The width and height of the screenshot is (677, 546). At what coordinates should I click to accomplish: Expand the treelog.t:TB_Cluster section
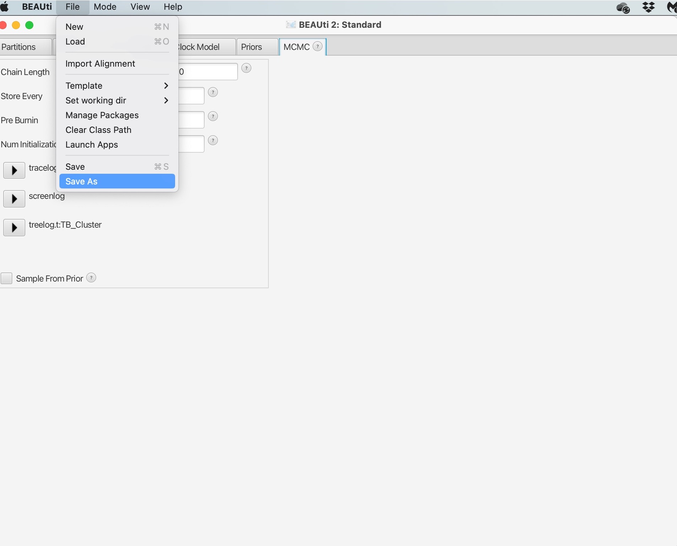click(x=14, y=227)
